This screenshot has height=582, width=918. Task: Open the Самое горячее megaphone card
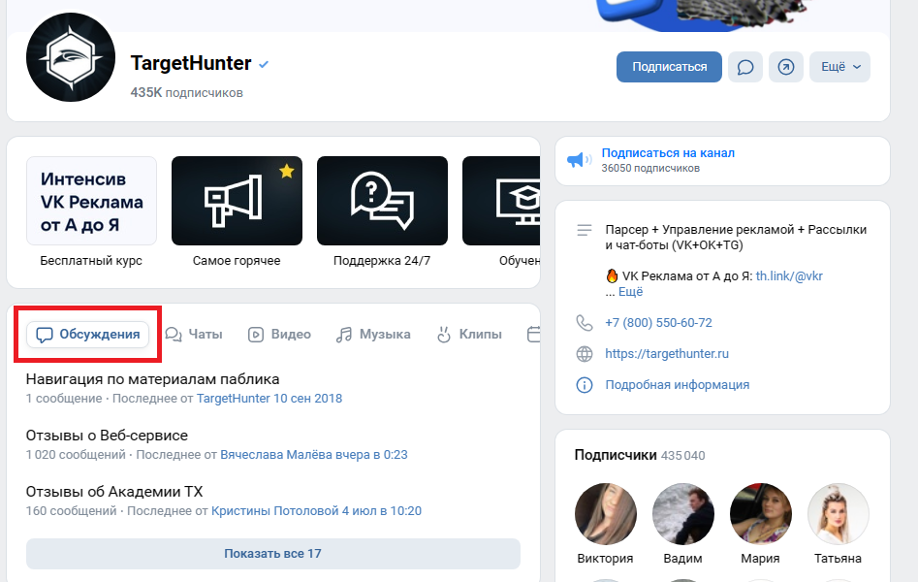(237, 201)
